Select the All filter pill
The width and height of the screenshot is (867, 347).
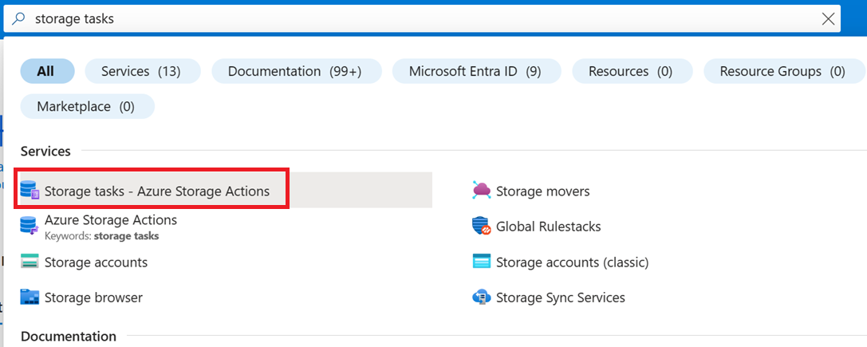pyautogui.click(x=46, y=71)
